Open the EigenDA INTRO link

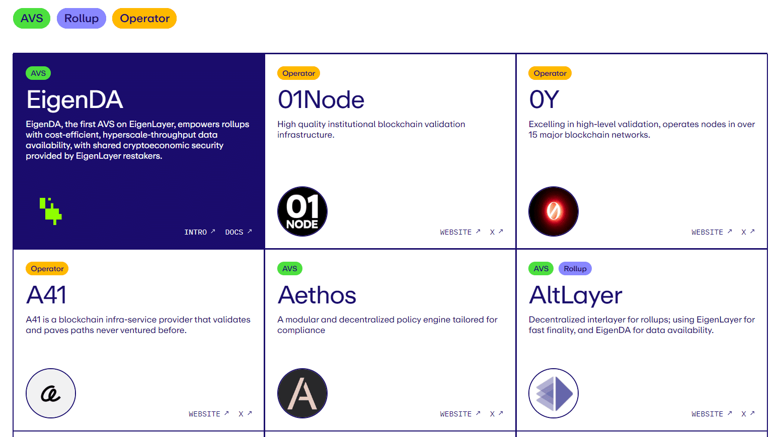[x=199, y=232]
